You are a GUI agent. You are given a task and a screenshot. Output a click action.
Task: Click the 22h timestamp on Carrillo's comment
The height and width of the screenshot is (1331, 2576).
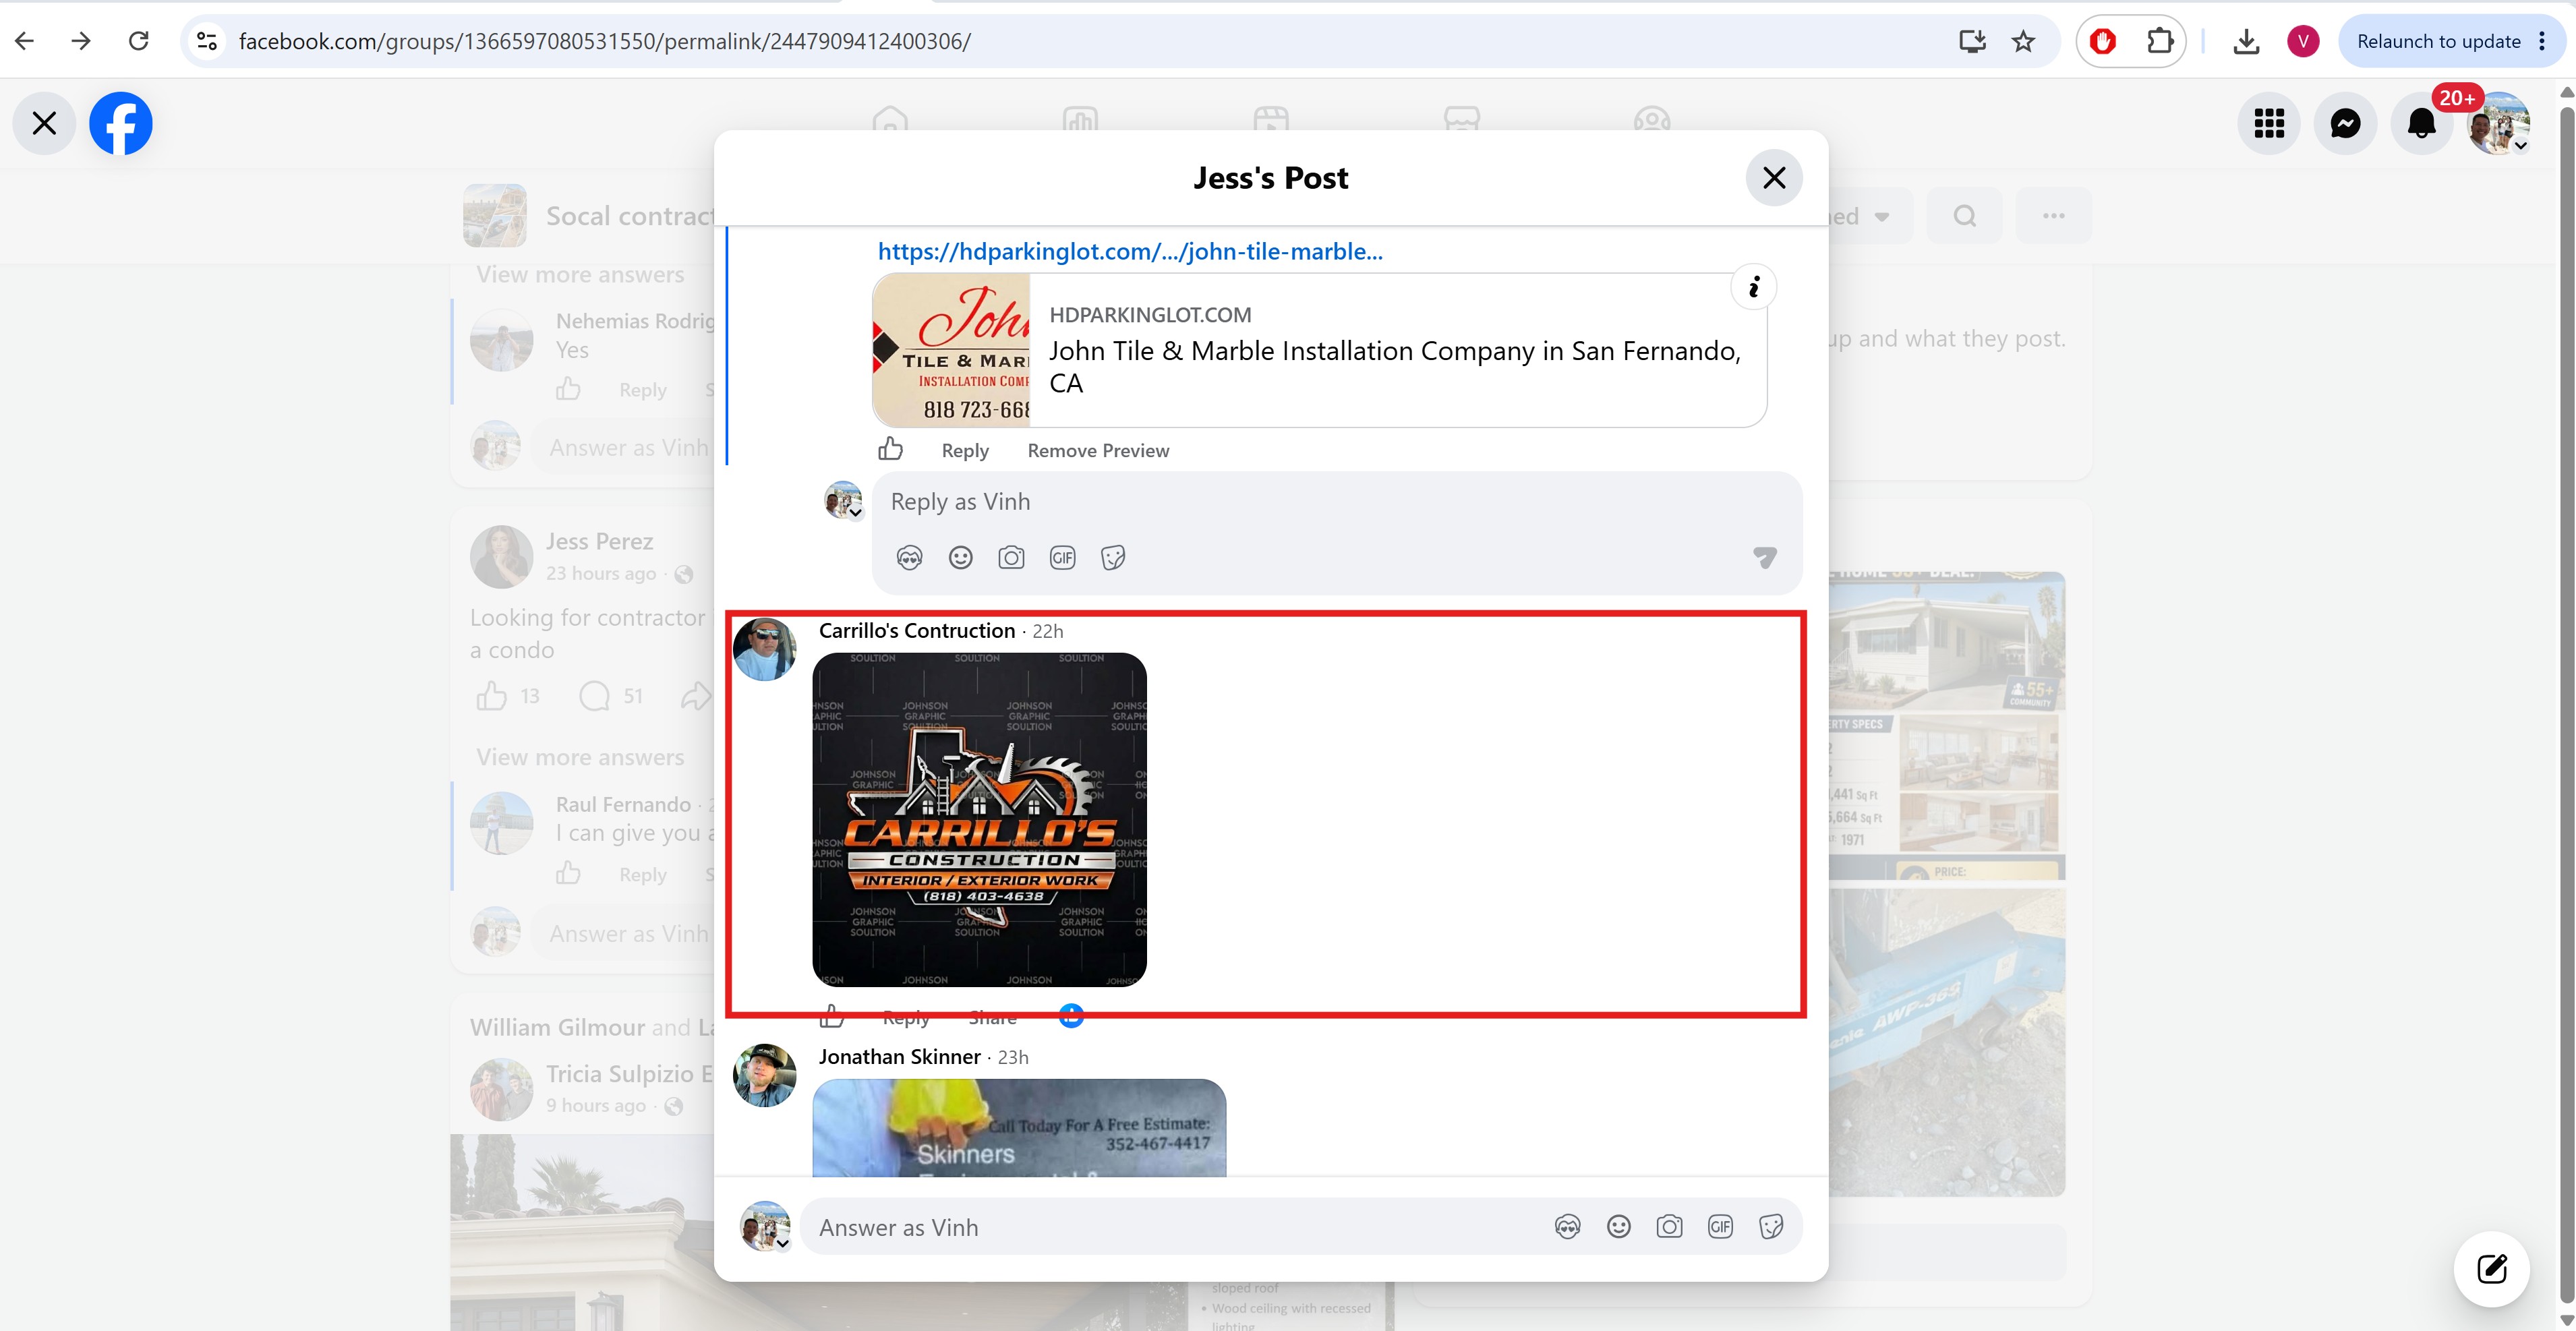click(x=1047, y=632)
